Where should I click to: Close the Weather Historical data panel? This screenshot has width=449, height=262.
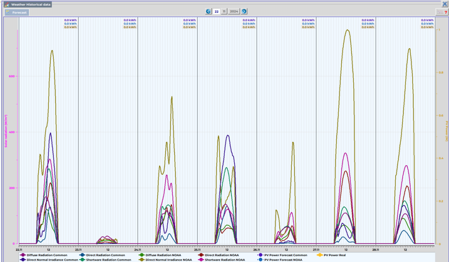445,4
